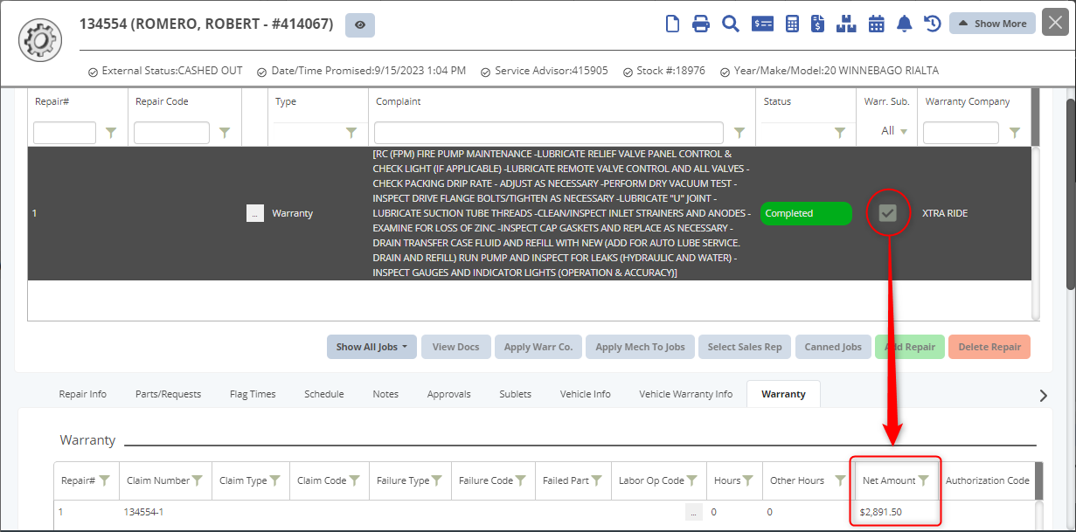Open the Warr. Sub. All filter dropdown

point(894,131)
